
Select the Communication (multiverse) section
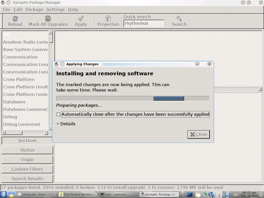click(x=25, y=64)
